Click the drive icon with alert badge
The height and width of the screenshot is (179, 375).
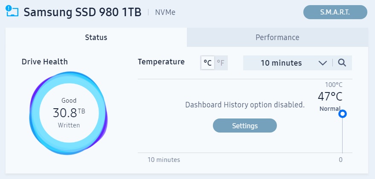[x=12, y=12]
